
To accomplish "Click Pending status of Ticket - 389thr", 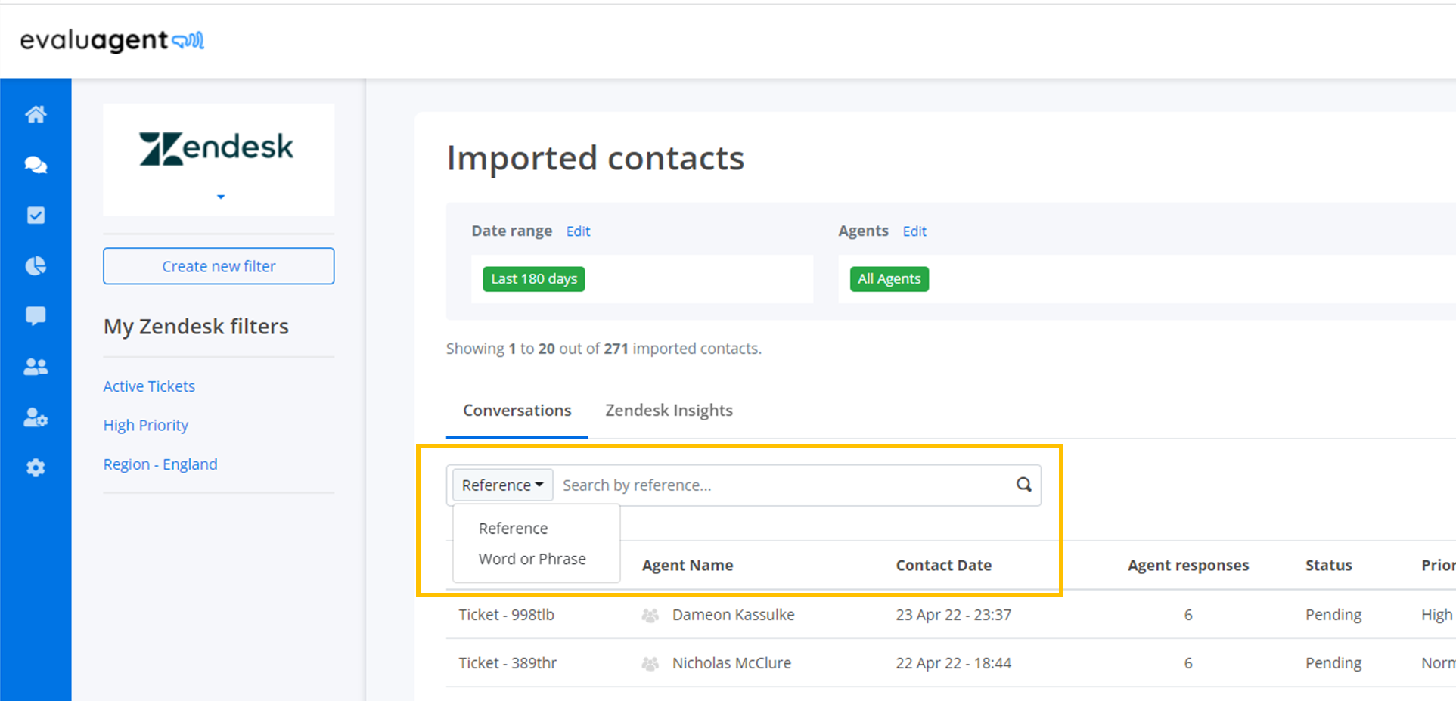I will tap(1333, 663).
